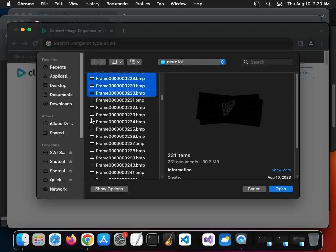336x252 pixels.
Task: Click the Chrome icon in the Dock
Action: tap(87, 239)
